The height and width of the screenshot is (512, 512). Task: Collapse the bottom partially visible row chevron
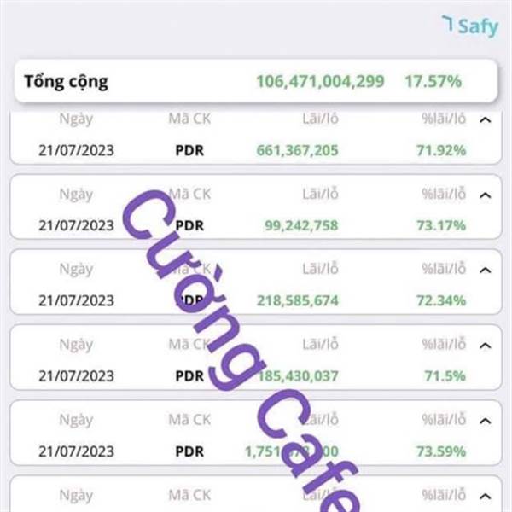[x=486, y=496]
